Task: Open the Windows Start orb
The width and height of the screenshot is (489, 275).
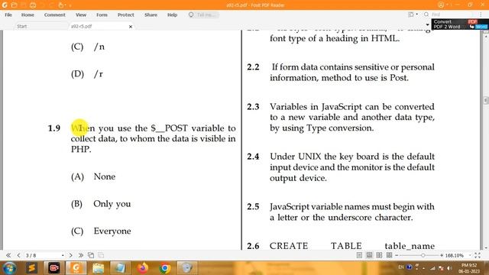Action: [9, 268]
